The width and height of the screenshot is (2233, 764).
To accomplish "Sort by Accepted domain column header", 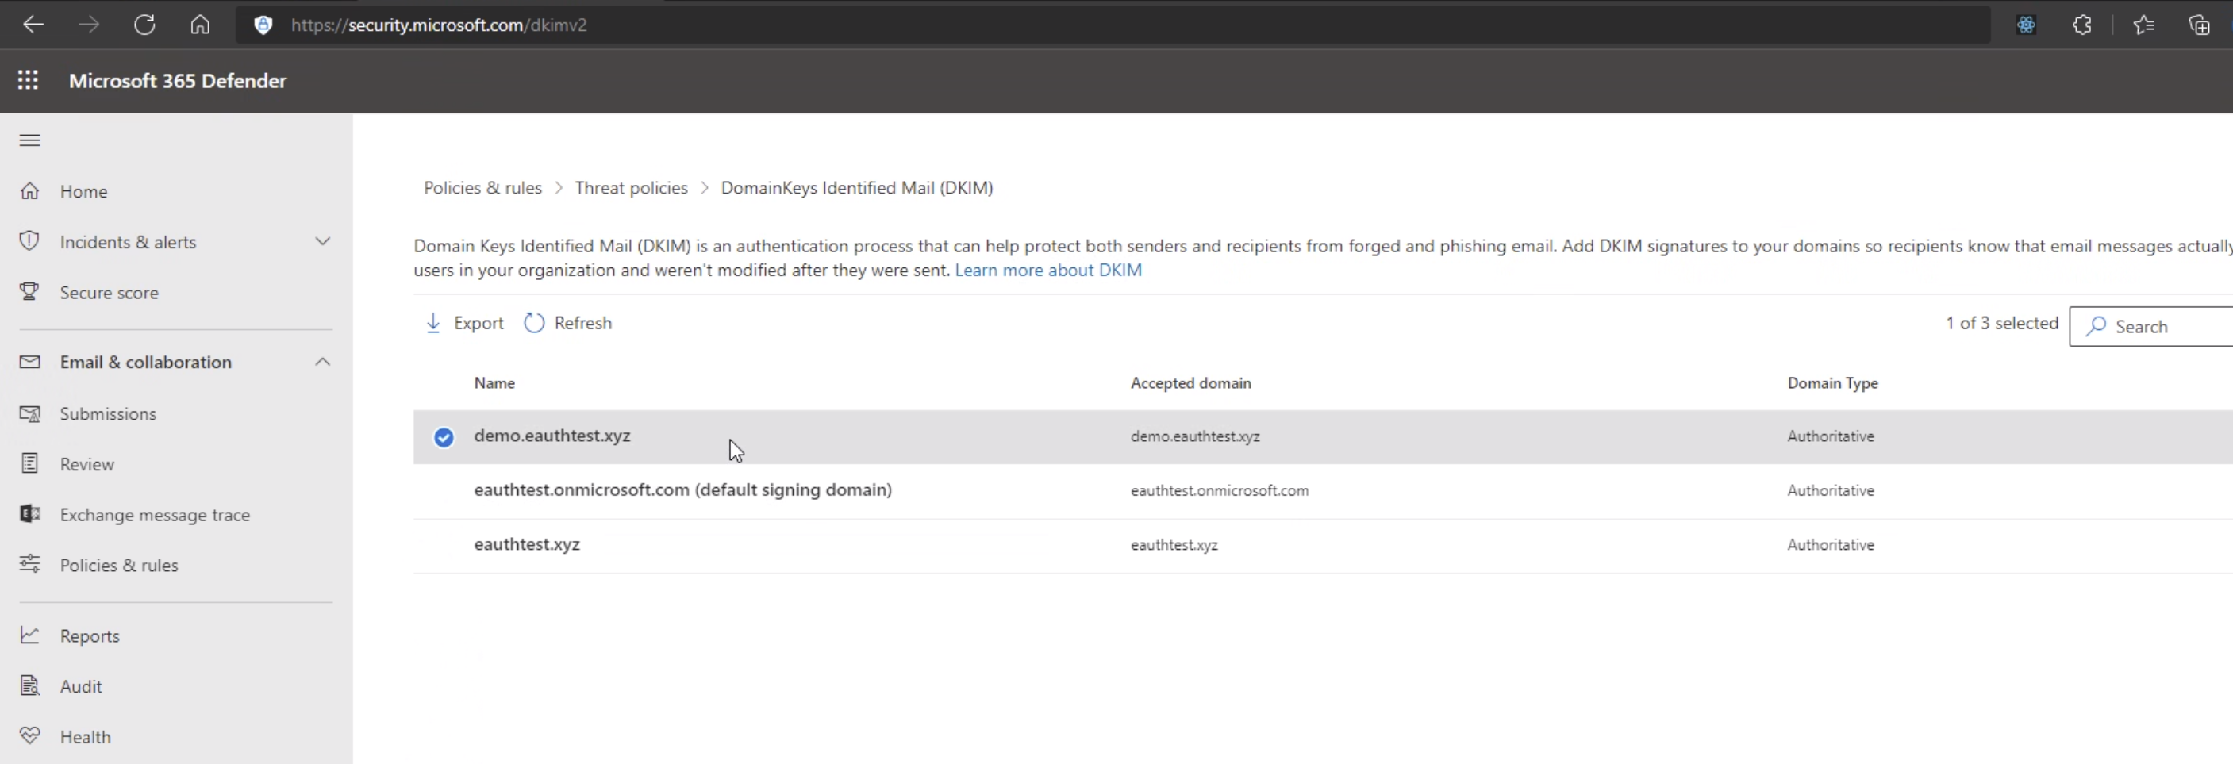I will (1190, 383).
